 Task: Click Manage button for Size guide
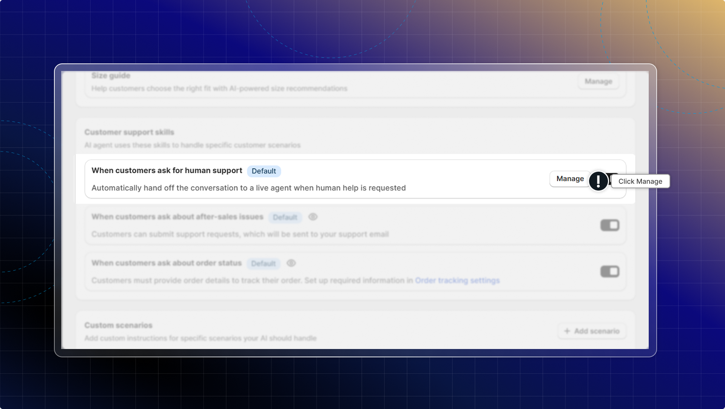coord(598,81)
